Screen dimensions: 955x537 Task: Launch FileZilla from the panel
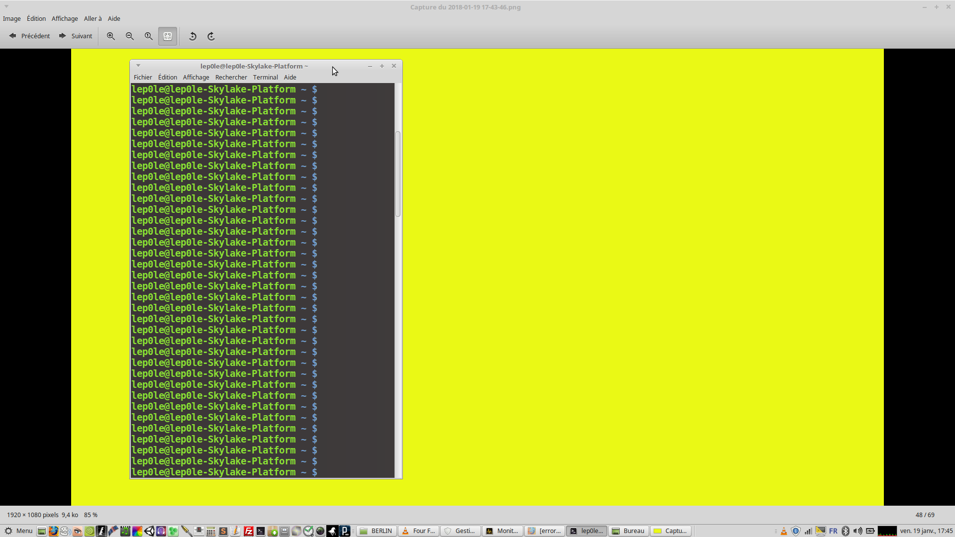pos(249,531)
